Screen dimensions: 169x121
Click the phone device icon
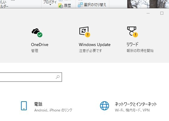coord(24,106)
